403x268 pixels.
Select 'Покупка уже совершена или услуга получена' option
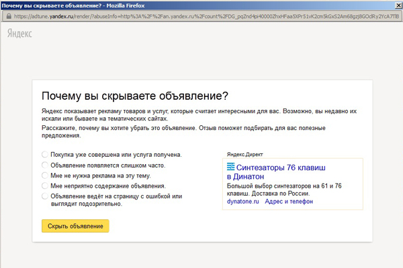point(45,155)
